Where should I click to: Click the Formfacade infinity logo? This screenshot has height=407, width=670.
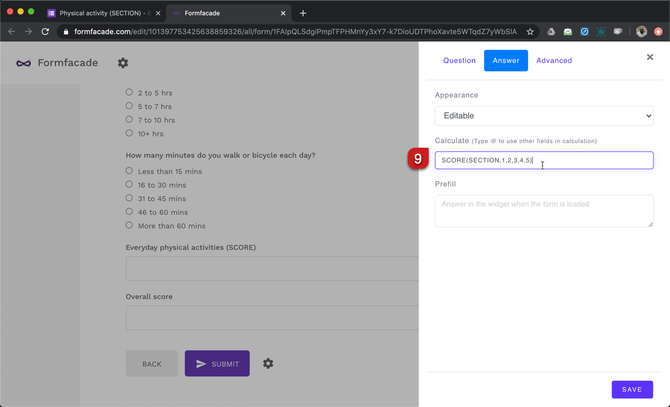click(23, 63)
